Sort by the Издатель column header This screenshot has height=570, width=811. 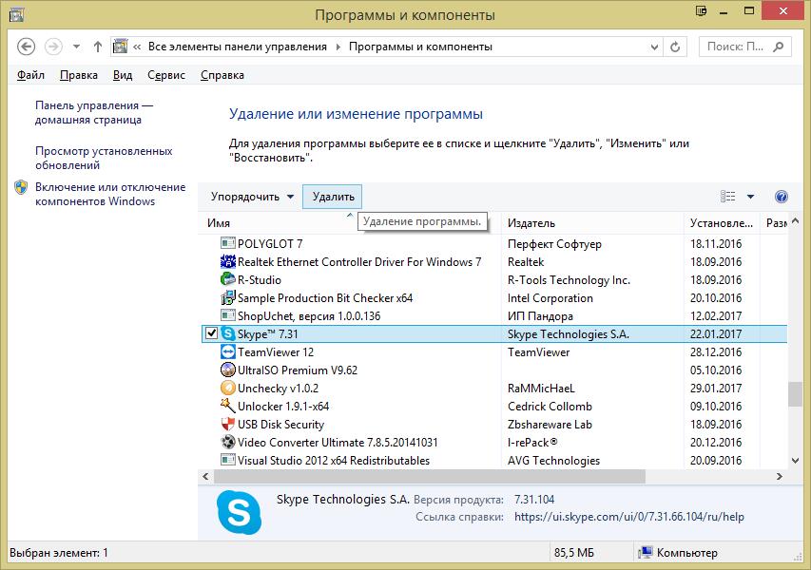tap(592, 222)
